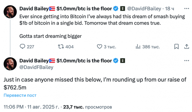Click affiliate square badge in first tweet
This screenshot has height=112, width=192.
point(123,9)
